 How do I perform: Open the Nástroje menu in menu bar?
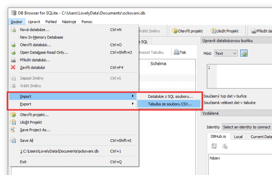69,22
